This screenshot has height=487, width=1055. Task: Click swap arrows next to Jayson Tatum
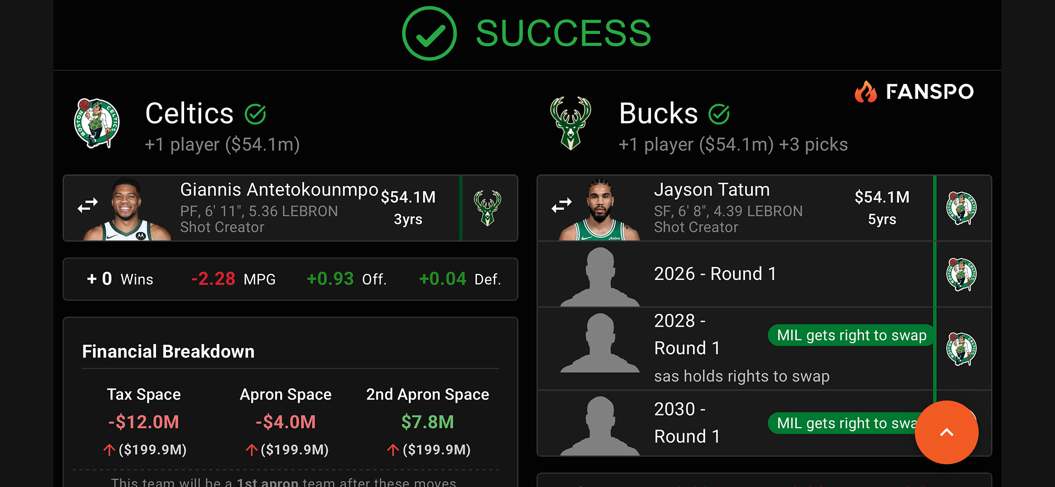[562, 206]
